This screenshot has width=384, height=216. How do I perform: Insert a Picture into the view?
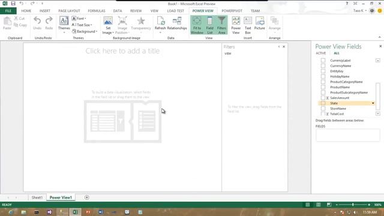tap(260, 23)
